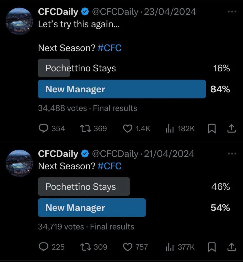Screen dimensions: 243x262
Task: Open #CFC hashtag in second tweet
Action: tap(110, 166)
